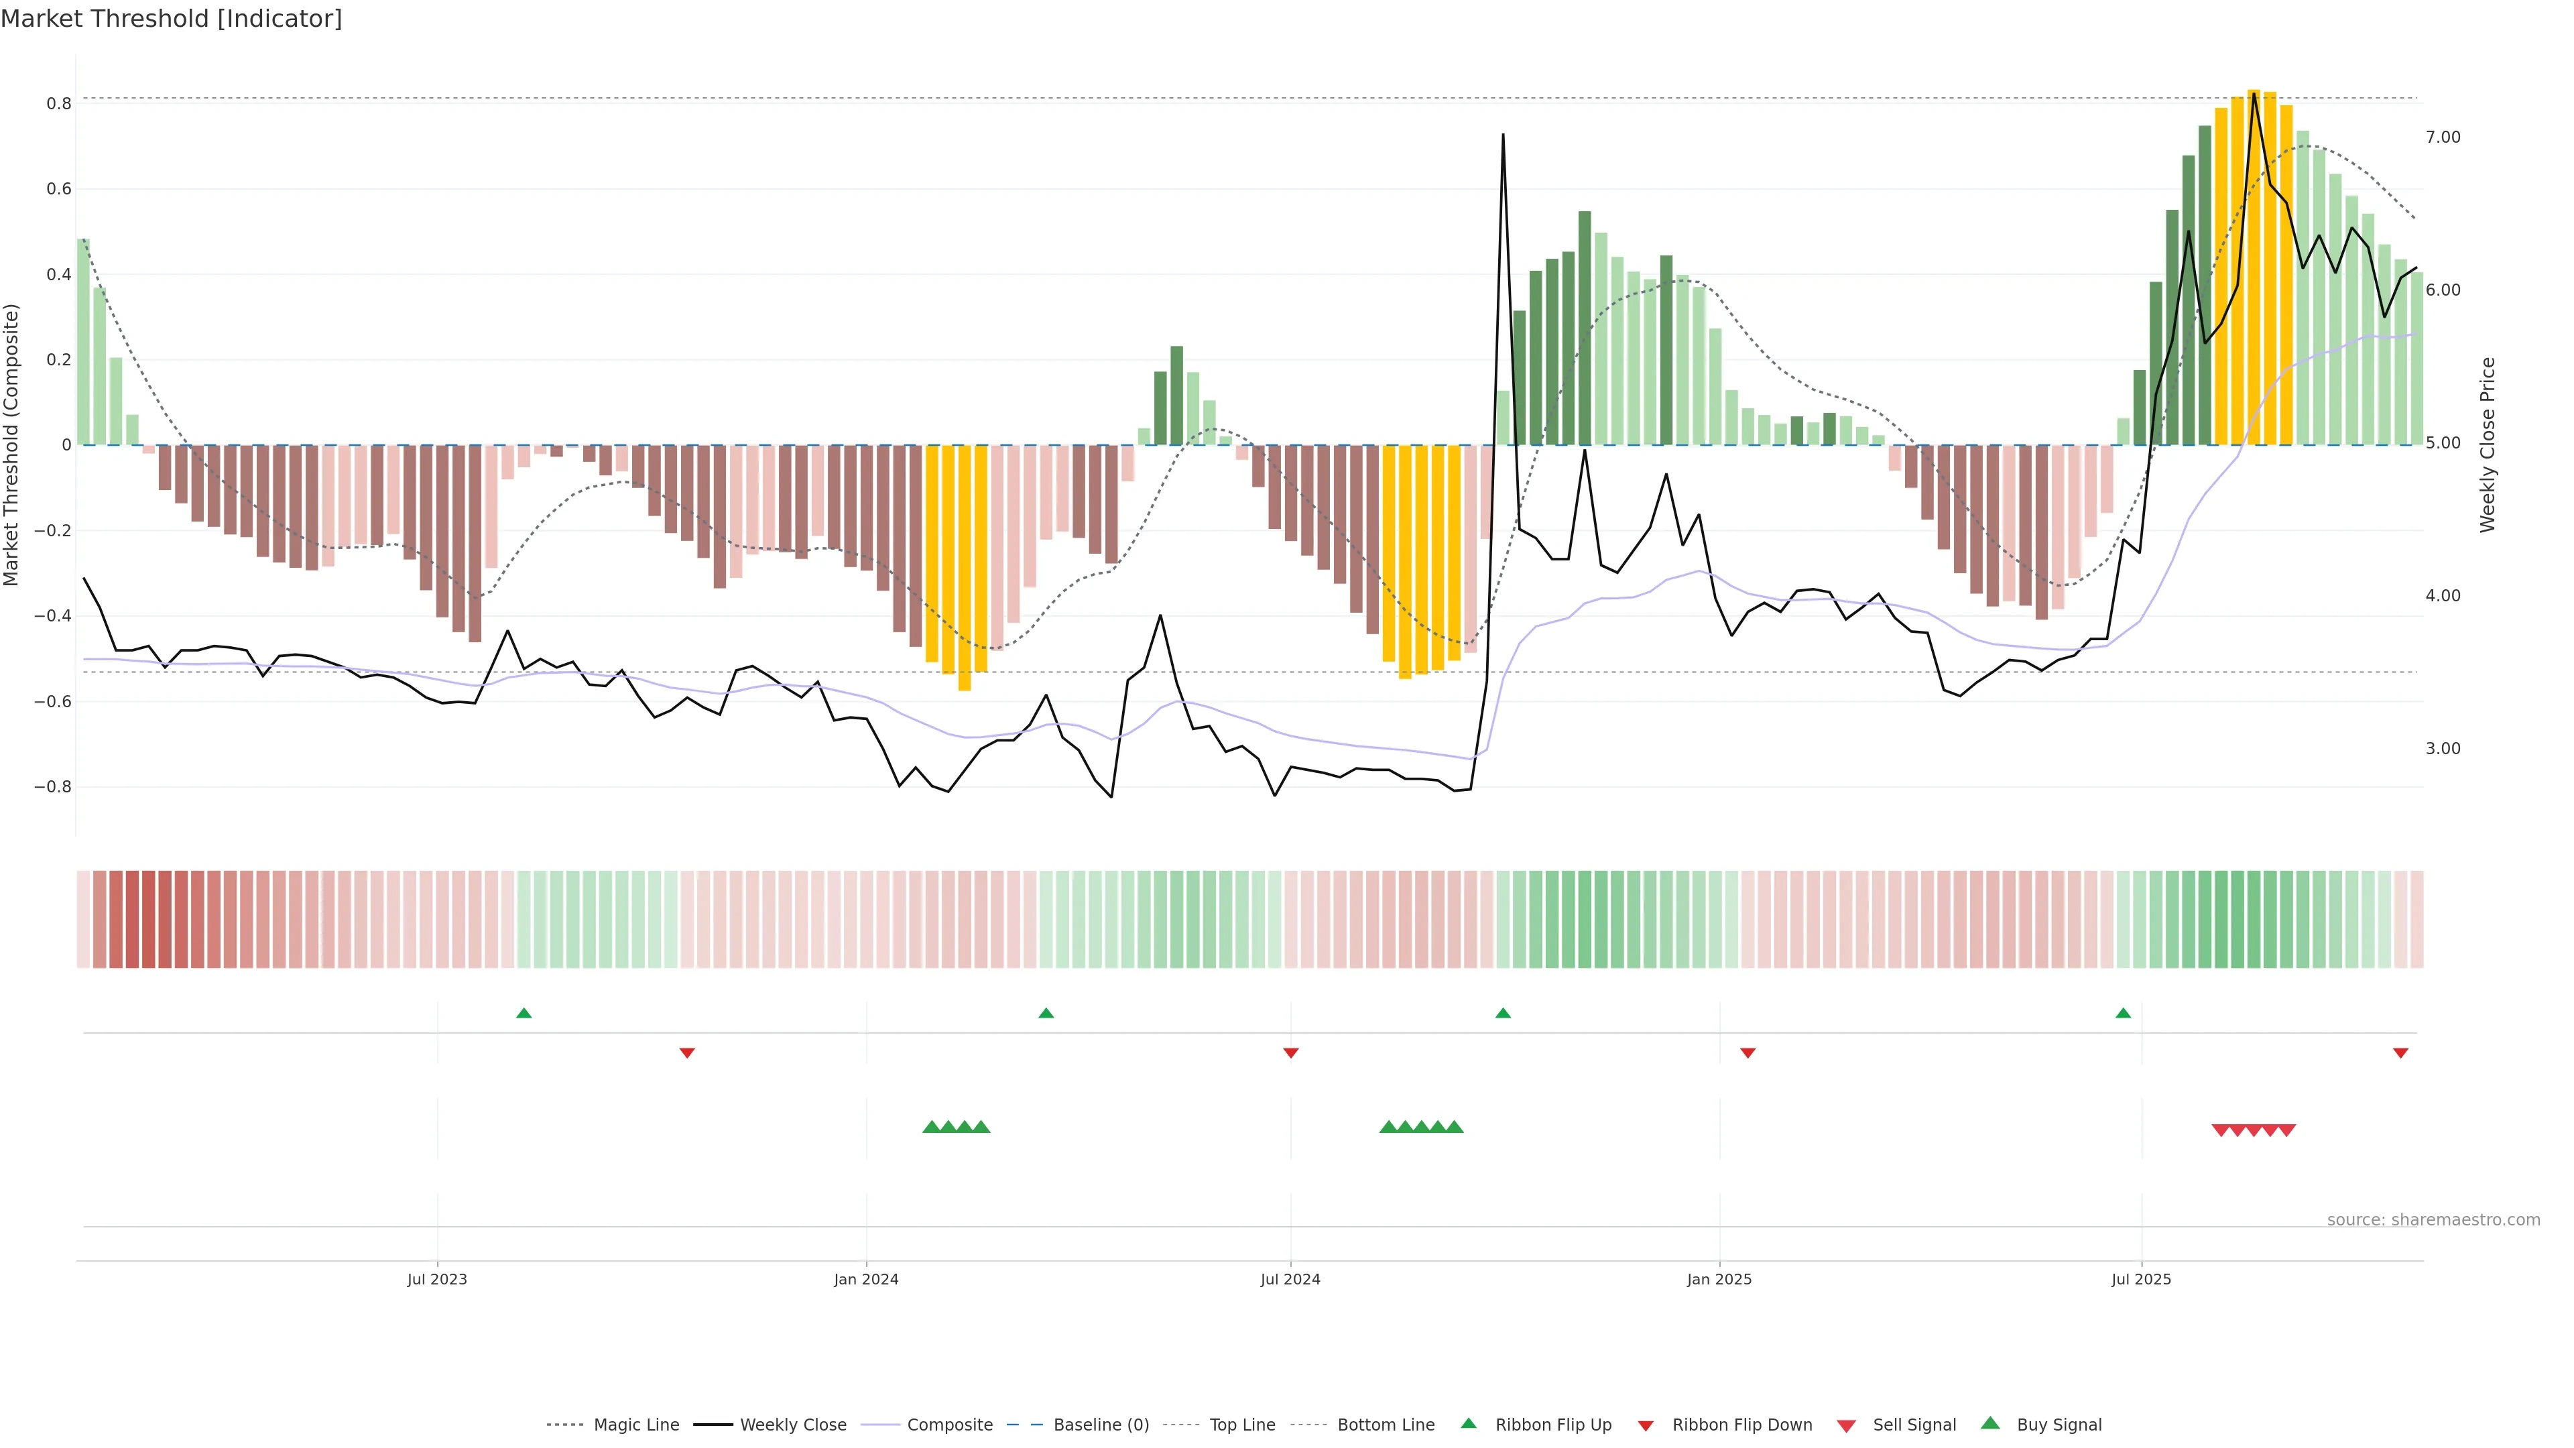Image resolution: width=2574 pixels, height=1448 pixels.
Task: Click the source: sharemaestro.com text
Action: [2433, 1219]
